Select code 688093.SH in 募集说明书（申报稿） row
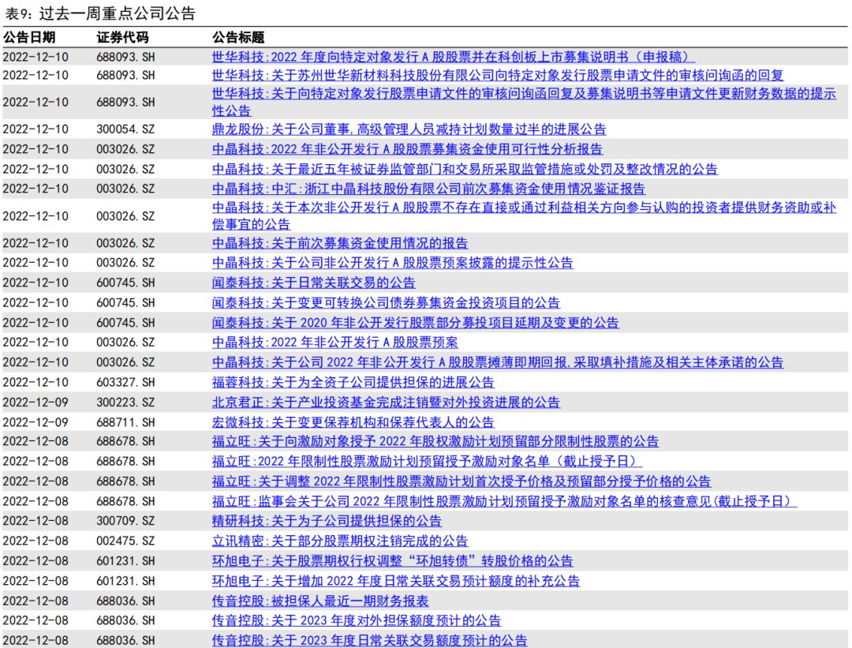Image resolution: width=852 pixels, height=648 pixels. [125, 57]
